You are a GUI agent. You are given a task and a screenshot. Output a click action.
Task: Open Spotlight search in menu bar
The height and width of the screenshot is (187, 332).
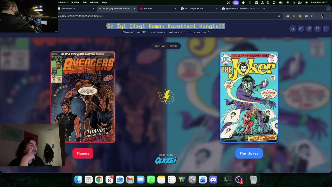294,2
